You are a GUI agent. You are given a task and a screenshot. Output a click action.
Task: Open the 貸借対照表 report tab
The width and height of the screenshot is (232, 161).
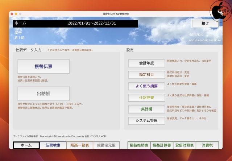coord(185,145)
